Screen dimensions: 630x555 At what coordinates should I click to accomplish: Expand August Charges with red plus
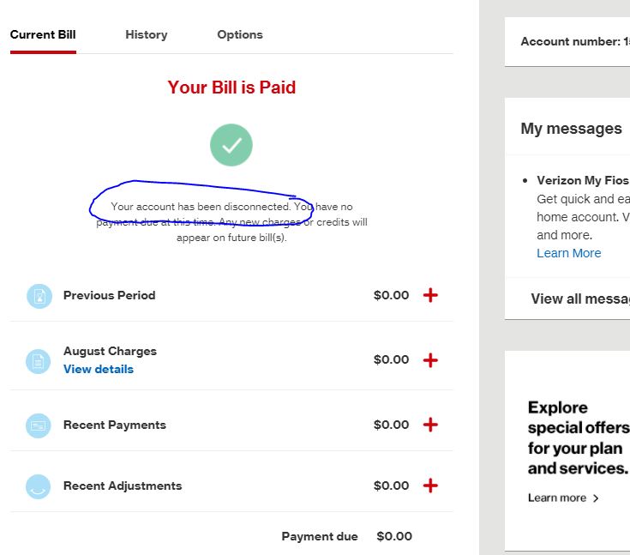pyautogui.click(x=430, y=360)
